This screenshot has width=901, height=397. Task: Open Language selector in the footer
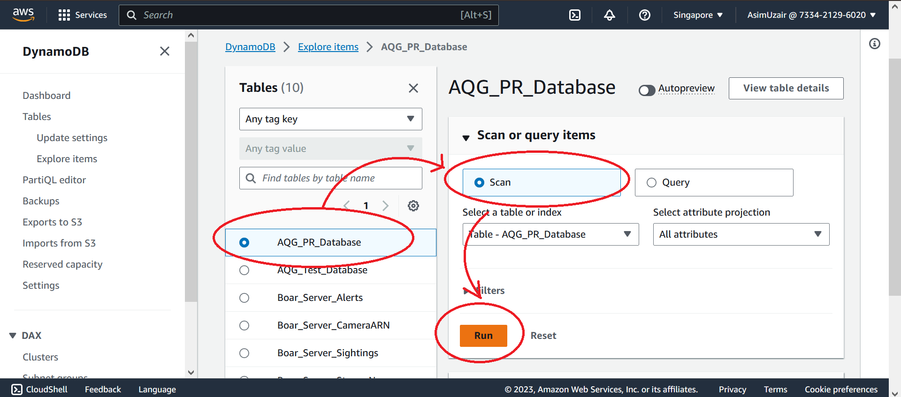157,390
